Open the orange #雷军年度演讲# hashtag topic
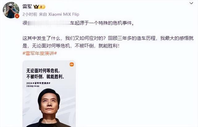The height and width of the screenshot is (127, 198). coord(40,53)
